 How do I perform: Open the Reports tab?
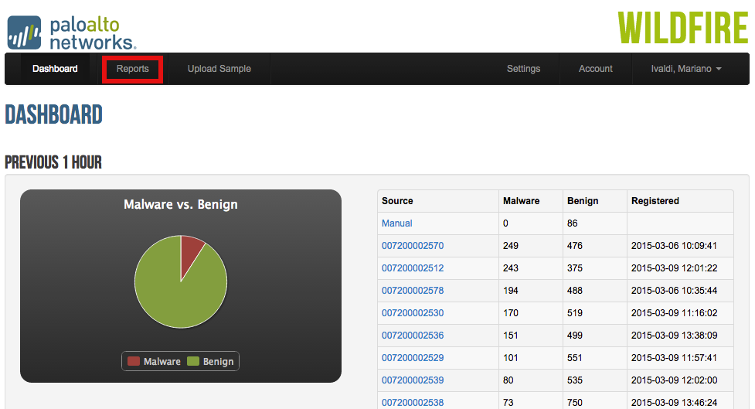coord(132,69)
